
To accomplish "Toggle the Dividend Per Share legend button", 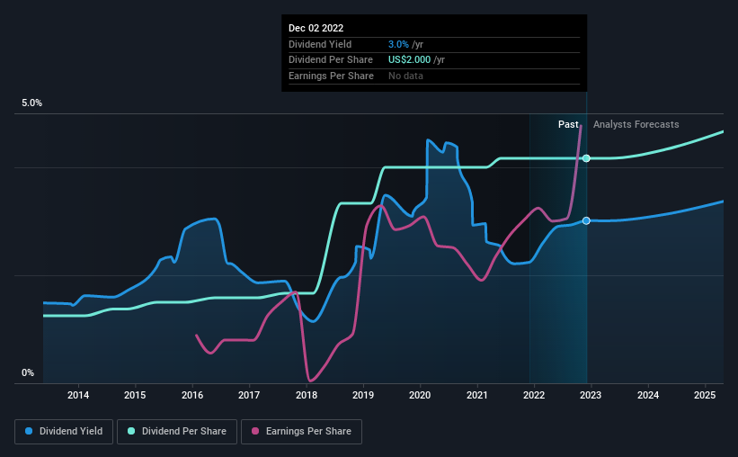I will click(177, 431).
